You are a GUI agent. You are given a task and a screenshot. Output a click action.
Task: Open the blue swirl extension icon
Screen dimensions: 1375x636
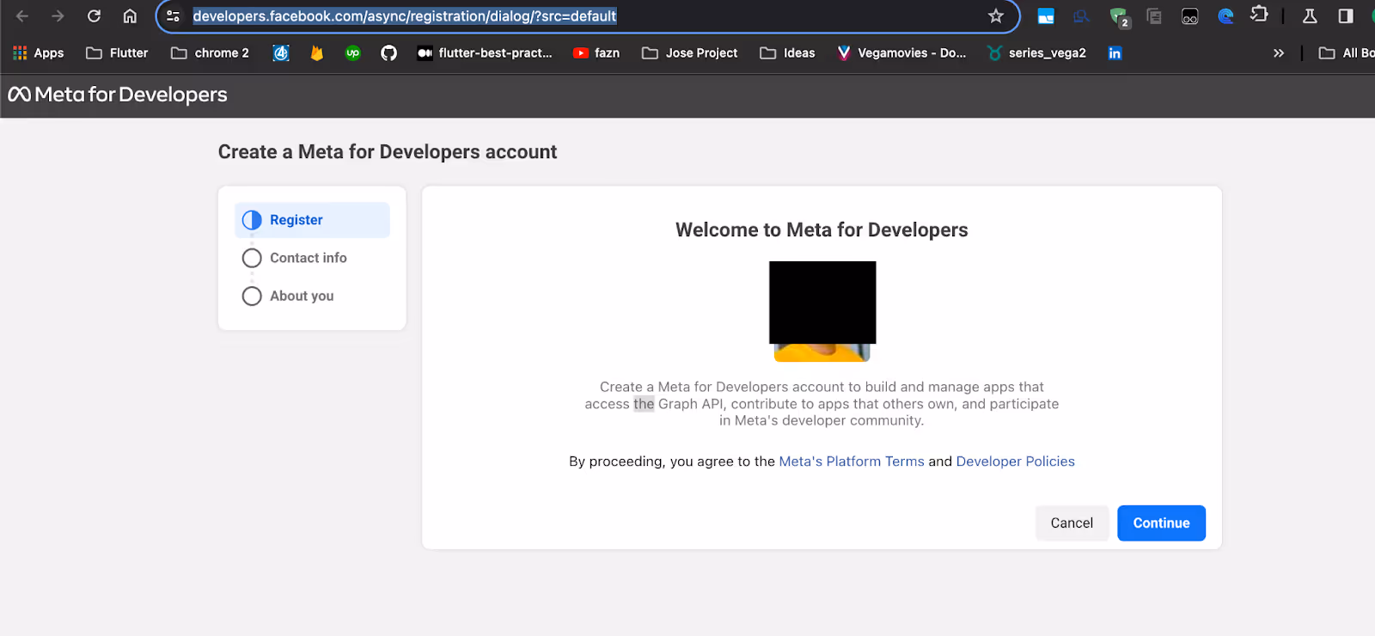[x=1225, y=15]
